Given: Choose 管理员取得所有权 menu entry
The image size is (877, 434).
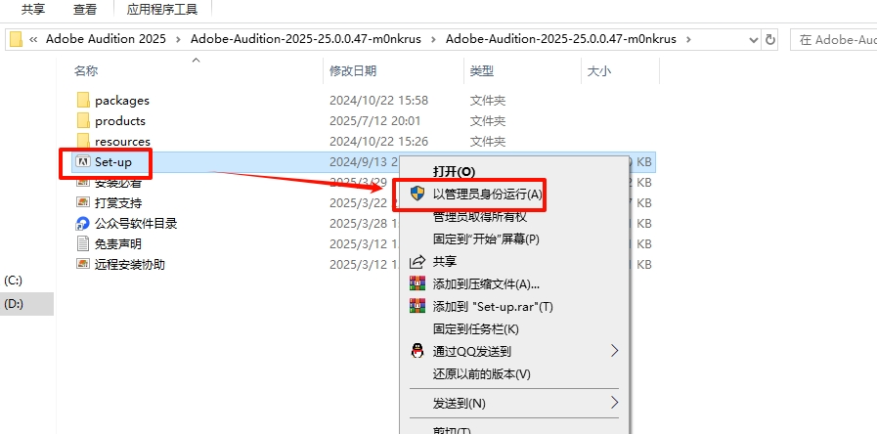Looking at the screenshot, I should pyautogui.click(x=479, y=216).
